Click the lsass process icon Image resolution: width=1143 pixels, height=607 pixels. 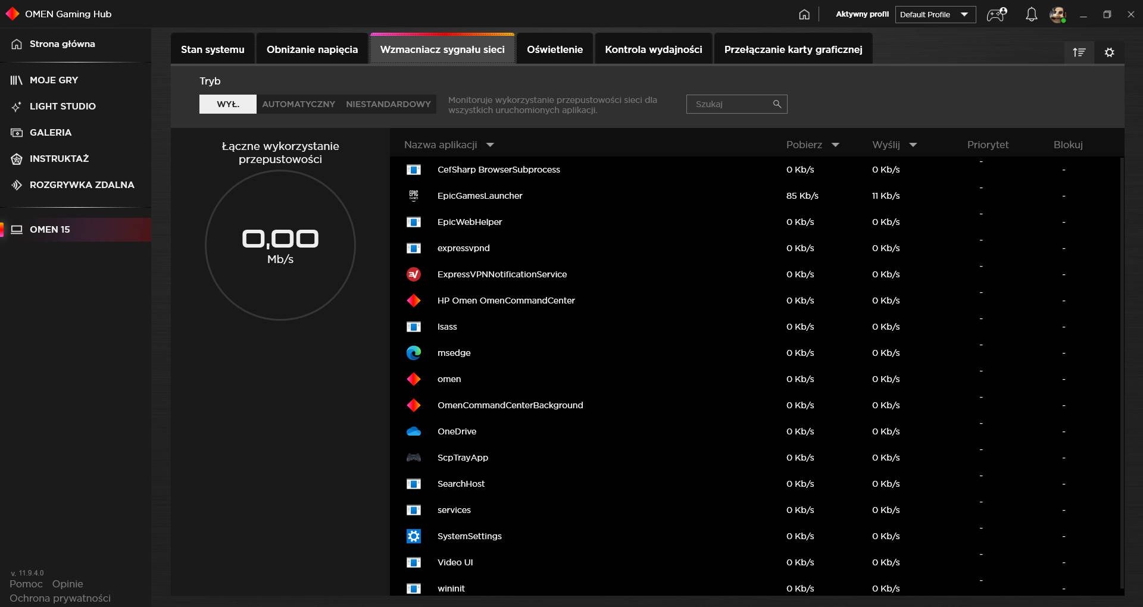pos(414,327)
